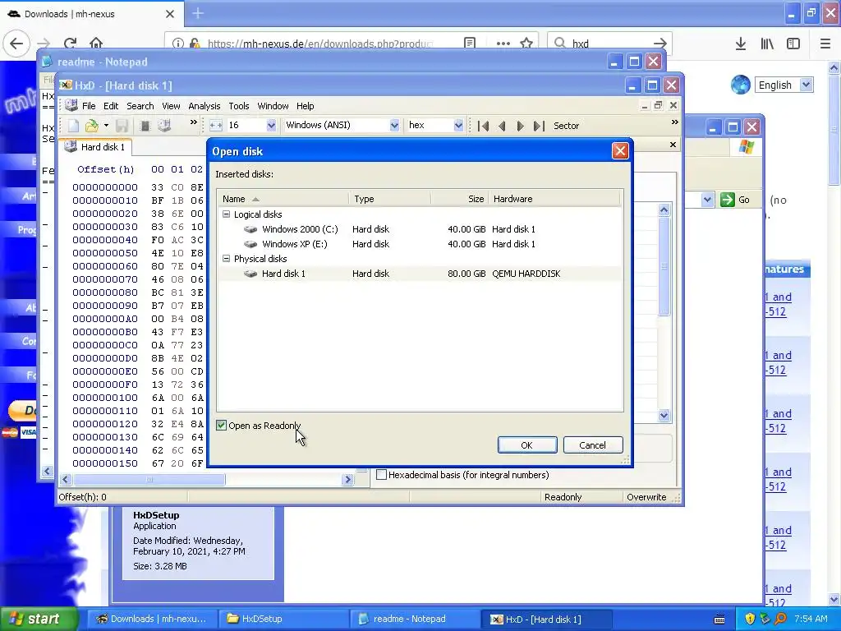
Task: Open the Window menu in HxD
Action: coord(273,106)
